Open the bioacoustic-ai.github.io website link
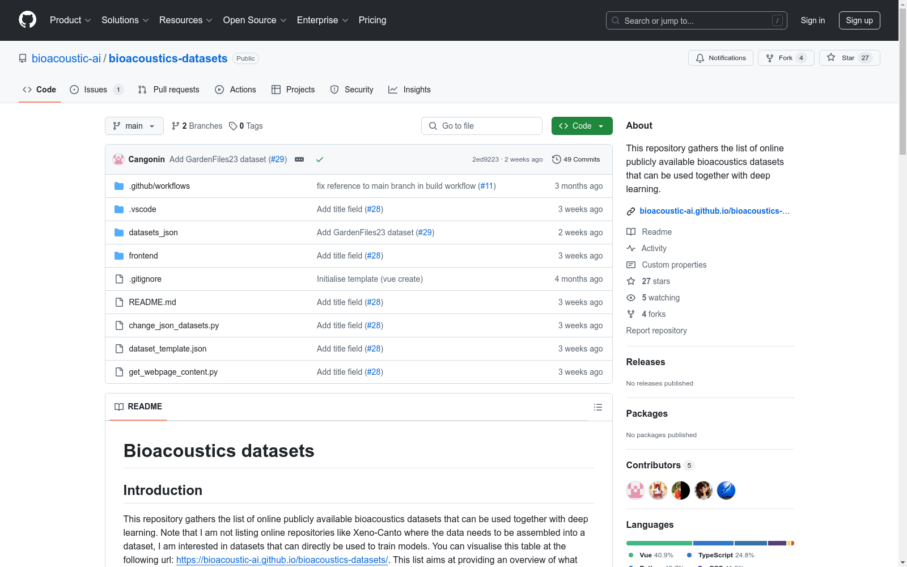The height and width of the screenshot is (567, 907). (x=714, y=211)
